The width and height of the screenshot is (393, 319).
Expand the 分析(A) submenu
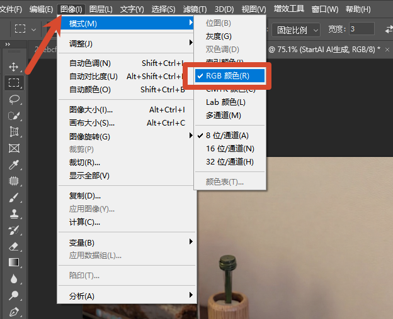pyautogui.click(x=127, y=296)
